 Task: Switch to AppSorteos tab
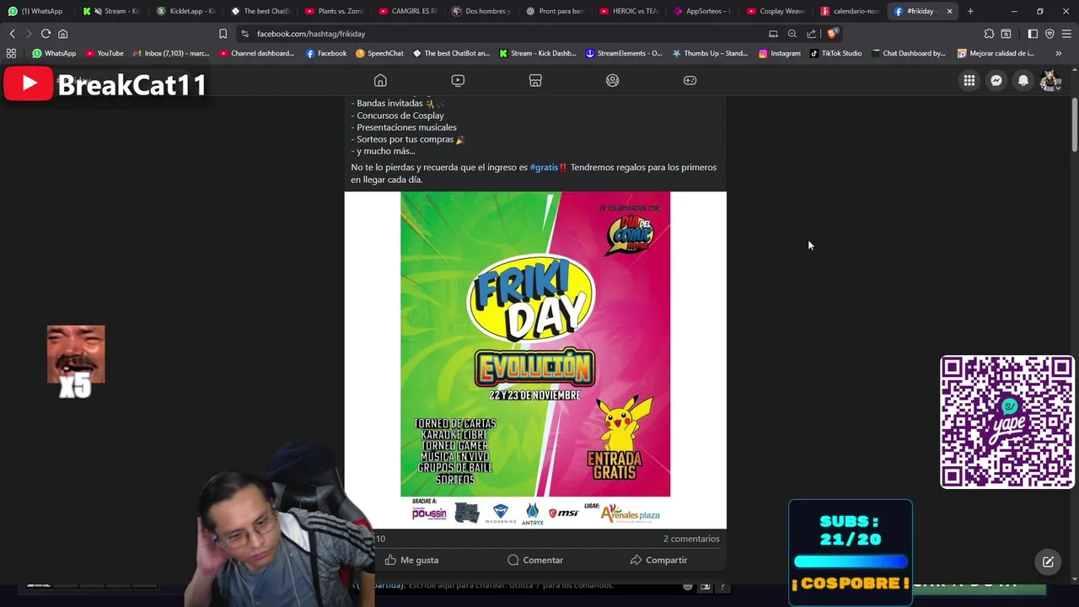click(x=702, y=11)
